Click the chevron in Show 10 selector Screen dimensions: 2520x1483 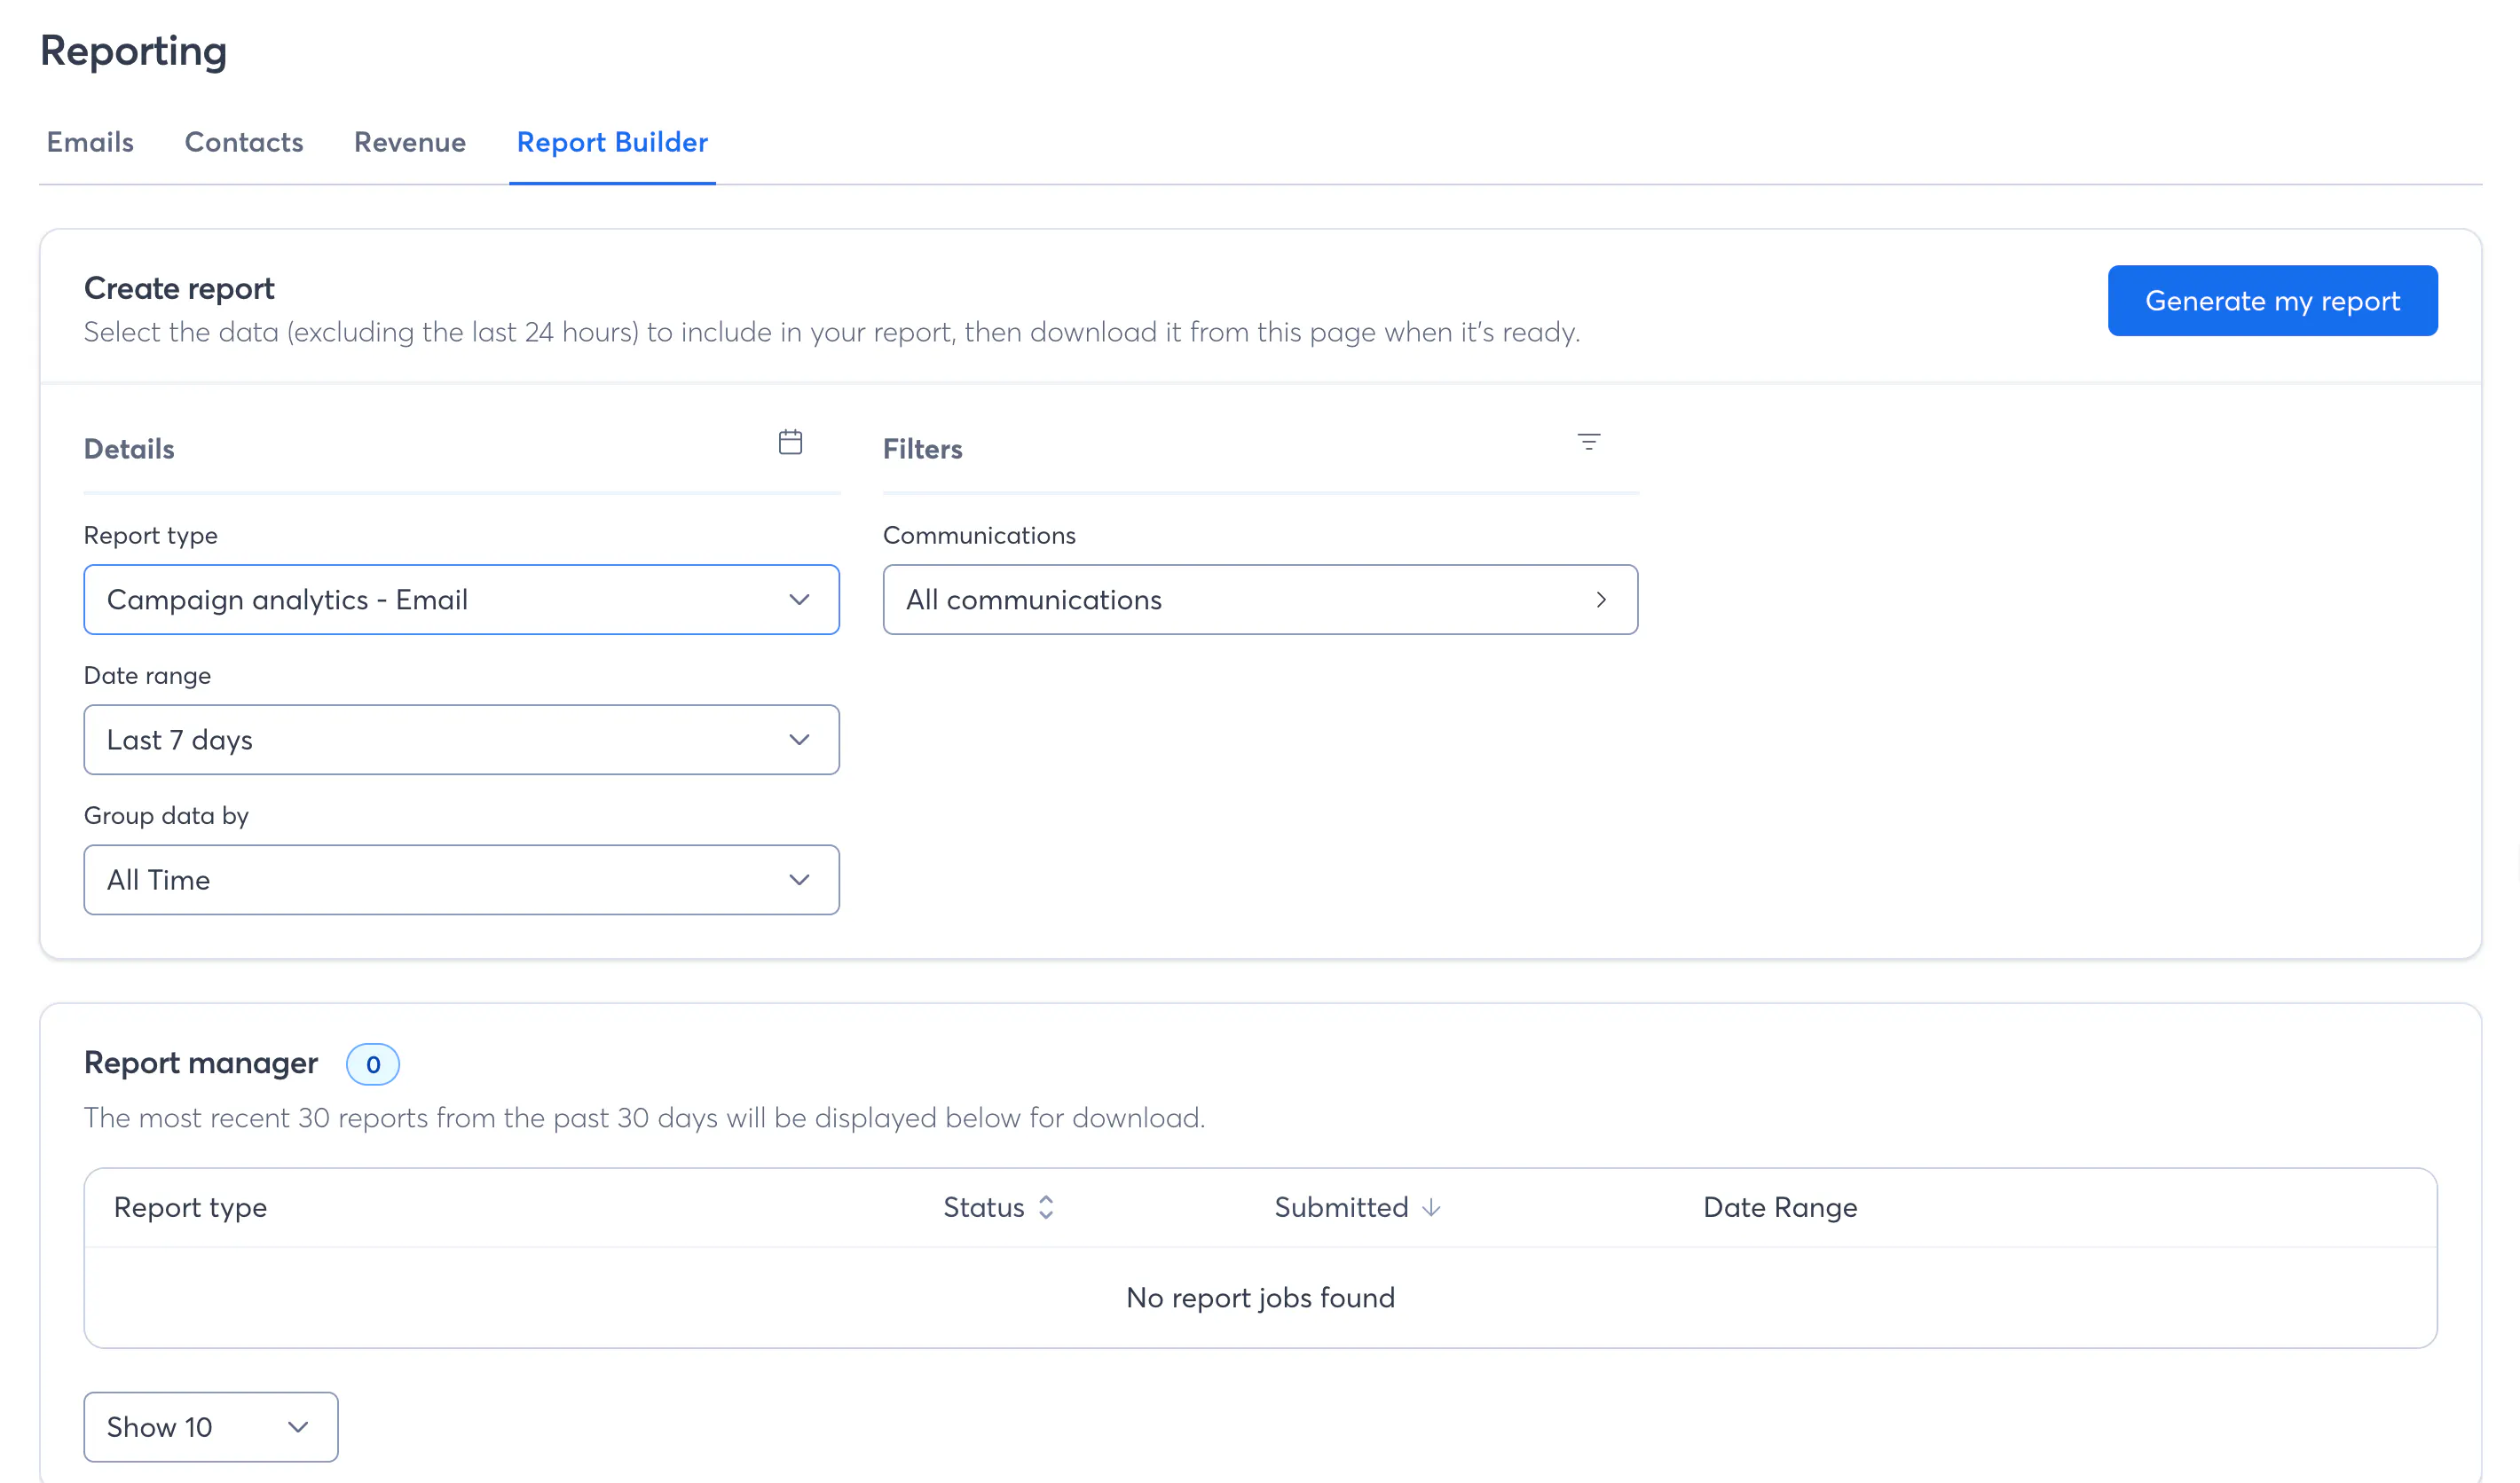(x=298, y=1427)
